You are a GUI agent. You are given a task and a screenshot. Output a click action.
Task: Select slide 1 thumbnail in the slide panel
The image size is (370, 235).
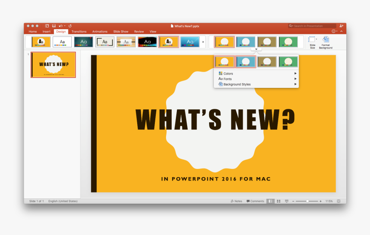pos(53,65)
